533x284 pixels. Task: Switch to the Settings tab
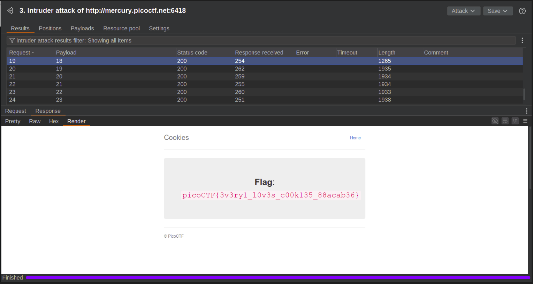pyautogui.click(x=159, y=28)
